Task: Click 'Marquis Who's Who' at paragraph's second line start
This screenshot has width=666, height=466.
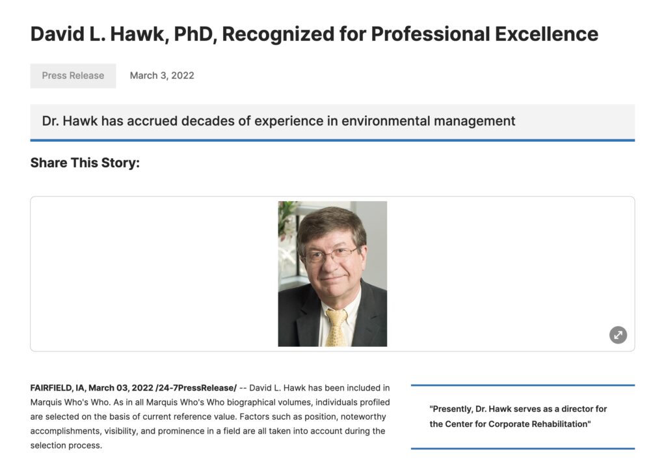Action: (70, 402)
